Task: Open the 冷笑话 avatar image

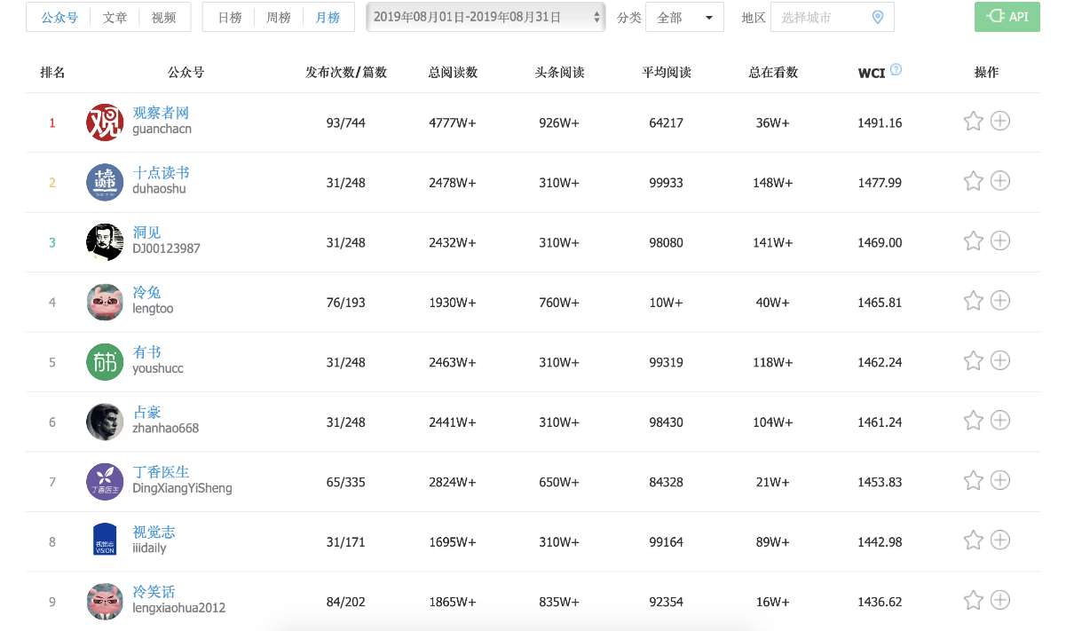Action: coord(105,602)
